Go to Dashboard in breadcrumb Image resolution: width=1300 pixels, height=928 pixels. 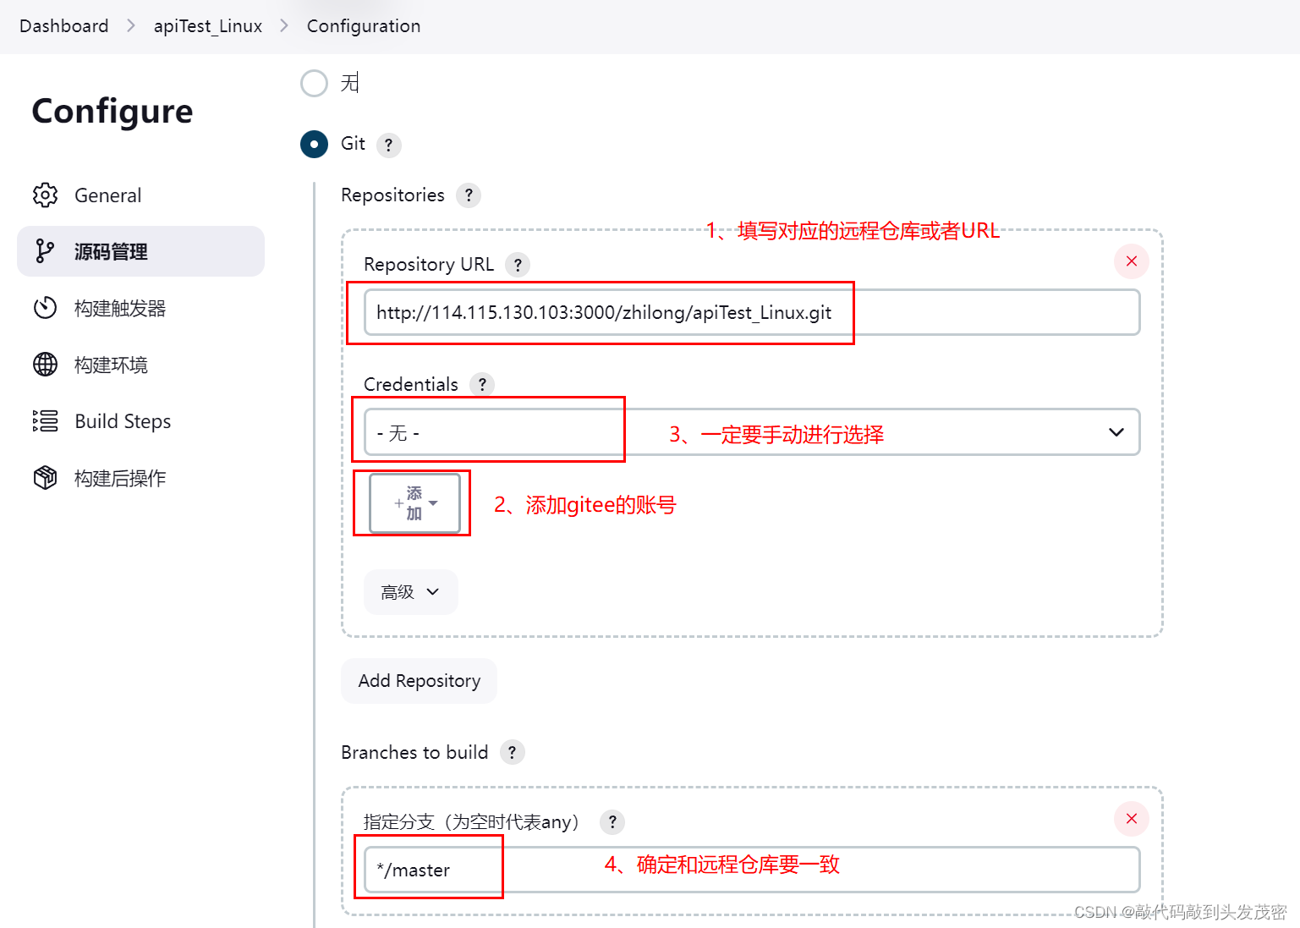(x=64, y=26)
